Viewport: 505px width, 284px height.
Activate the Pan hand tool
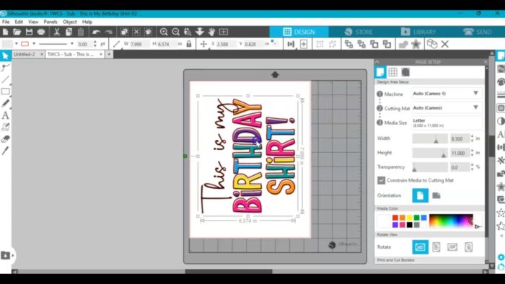(211, 32)
